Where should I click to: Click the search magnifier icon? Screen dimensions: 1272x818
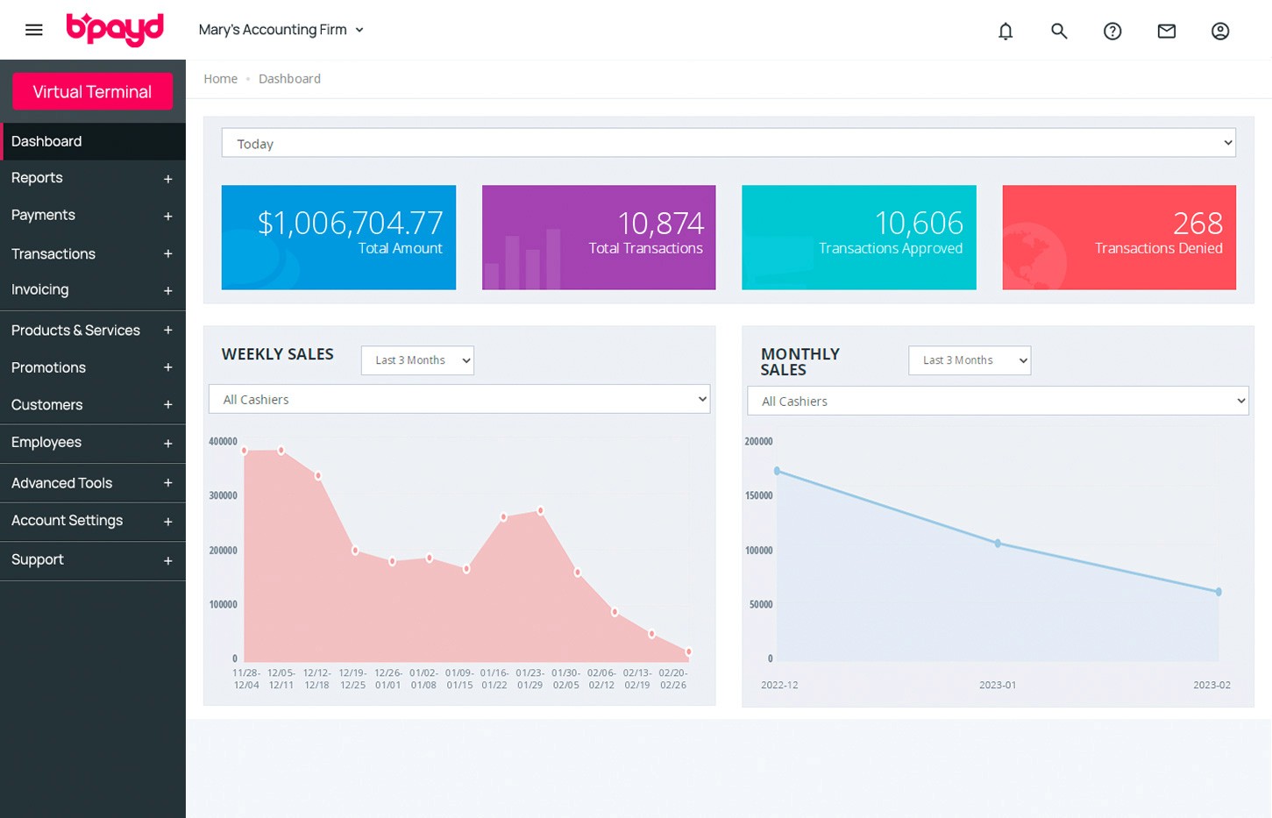tap(1059, 32)
